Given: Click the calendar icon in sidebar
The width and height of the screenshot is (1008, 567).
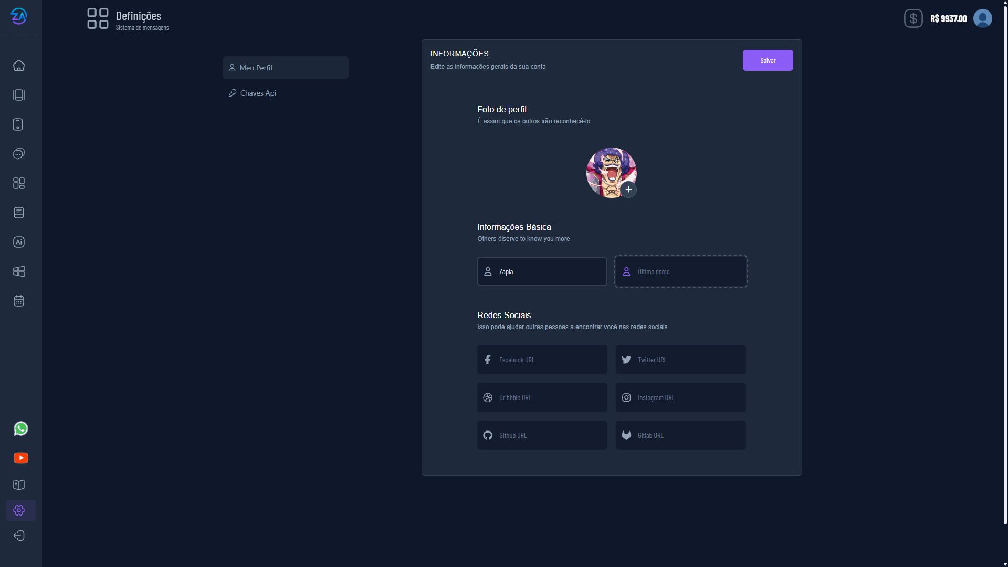Looking at the screenshot, I should tap(19, 301).
